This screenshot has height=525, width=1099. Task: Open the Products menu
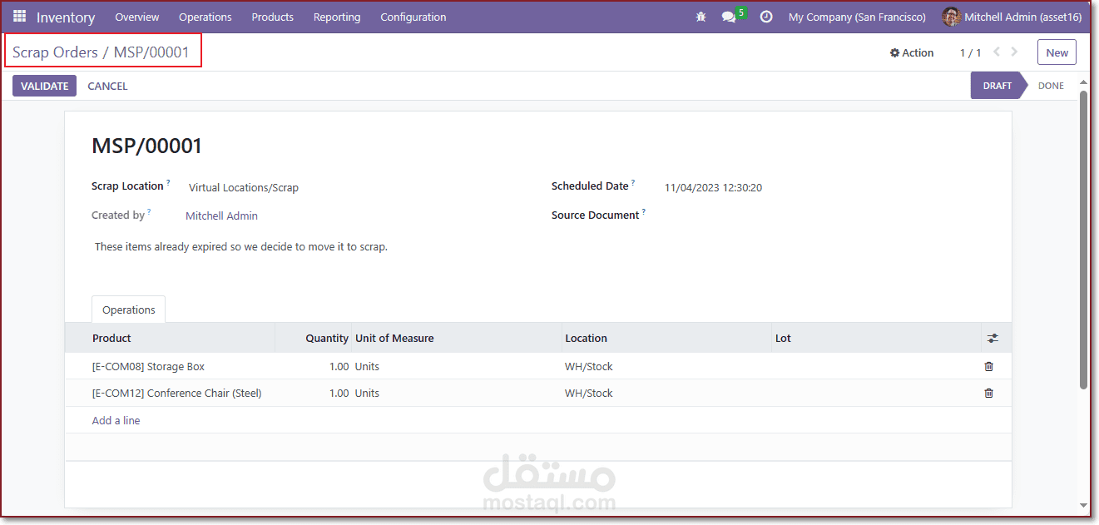pyautogui.click(x=273, y=17)
